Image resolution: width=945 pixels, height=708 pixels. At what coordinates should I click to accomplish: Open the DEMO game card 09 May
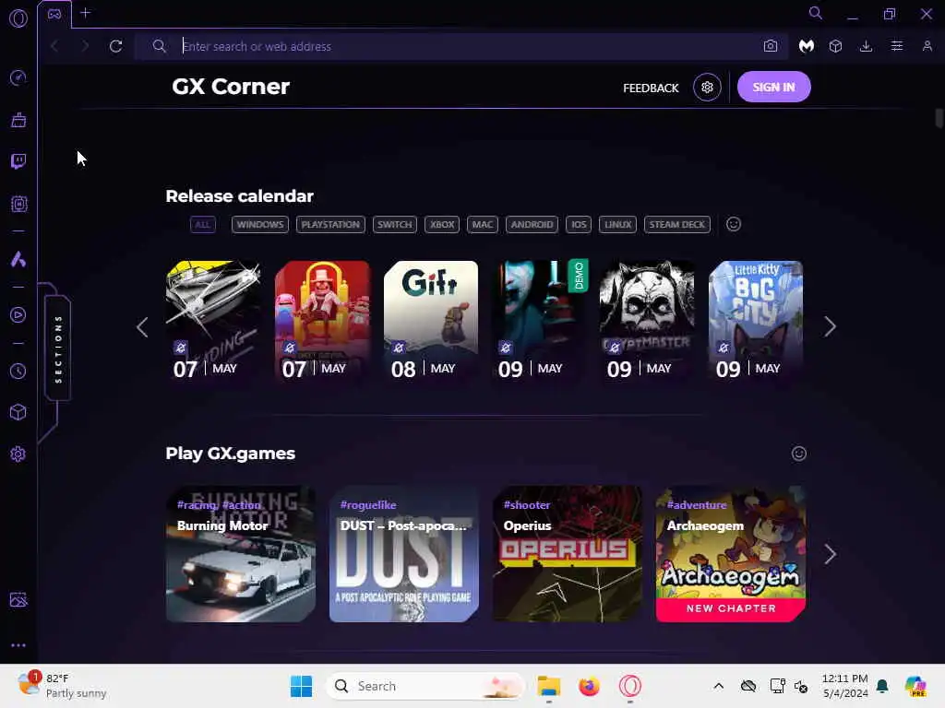539,321
